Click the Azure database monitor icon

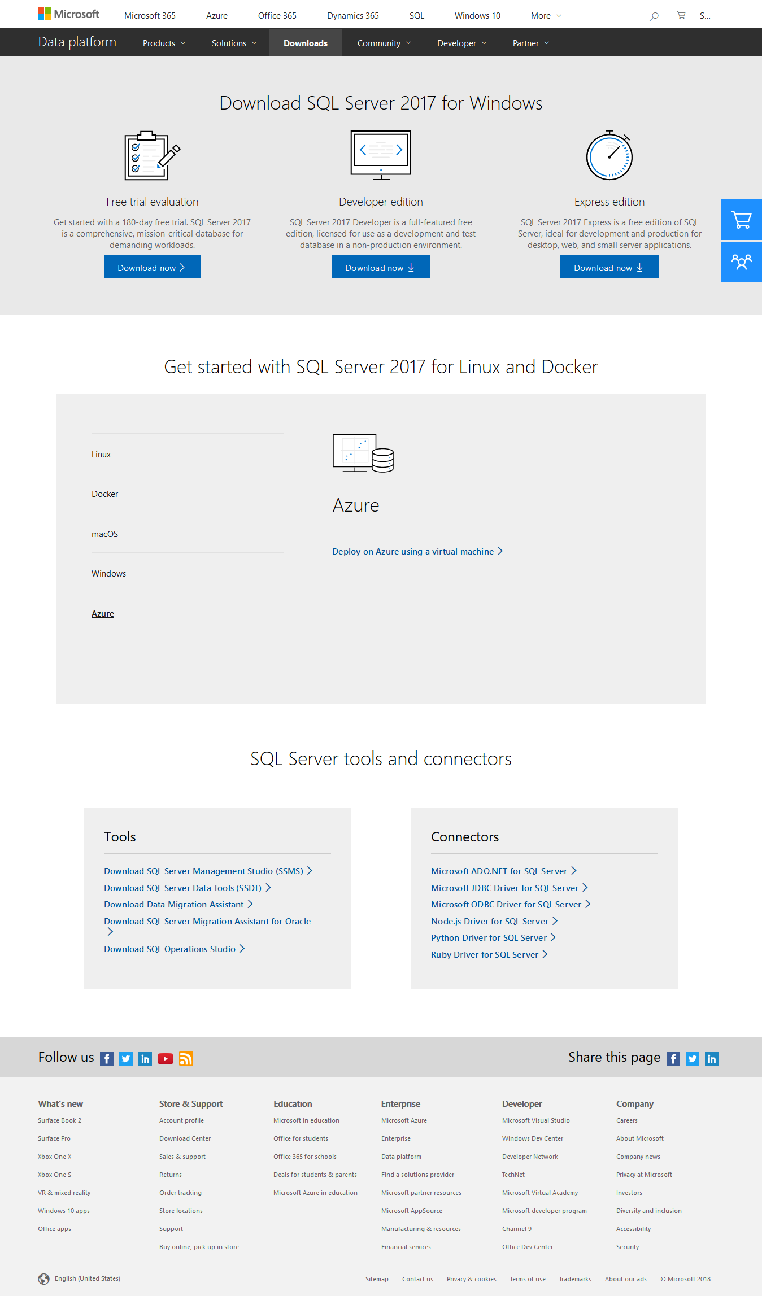point(363,453)
